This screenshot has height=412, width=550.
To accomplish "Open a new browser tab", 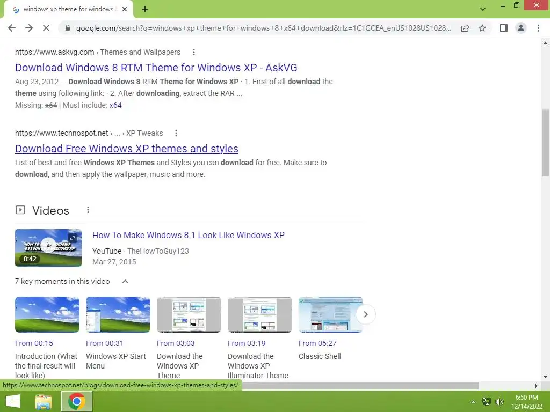I will click(145, 10).
